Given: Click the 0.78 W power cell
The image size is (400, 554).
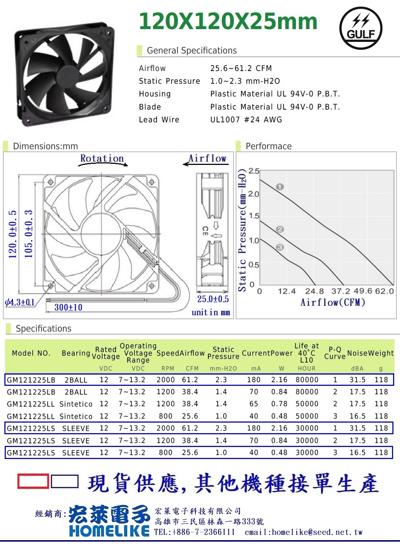Looking at the screenshot, I should tap(279, 404).
